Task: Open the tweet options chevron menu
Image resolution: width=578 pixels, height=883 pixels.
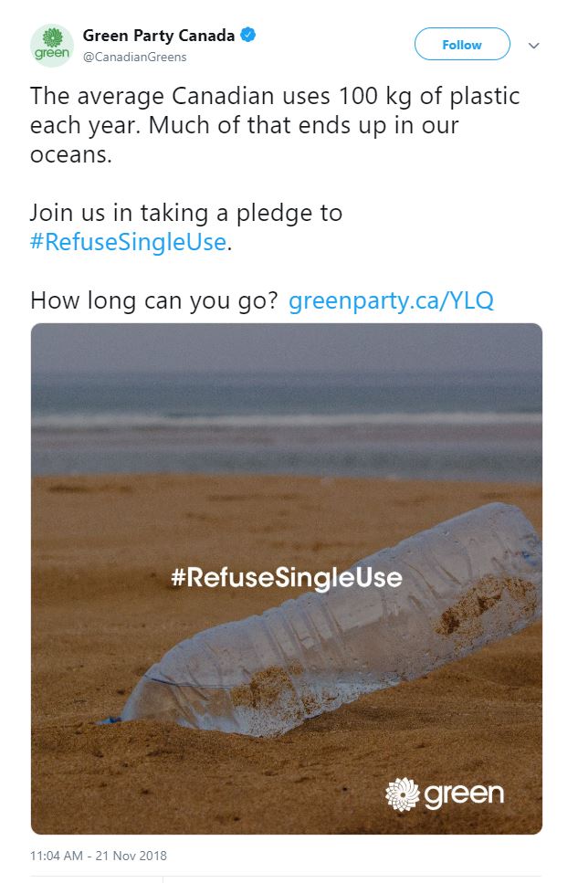Action: coord(535,45)
